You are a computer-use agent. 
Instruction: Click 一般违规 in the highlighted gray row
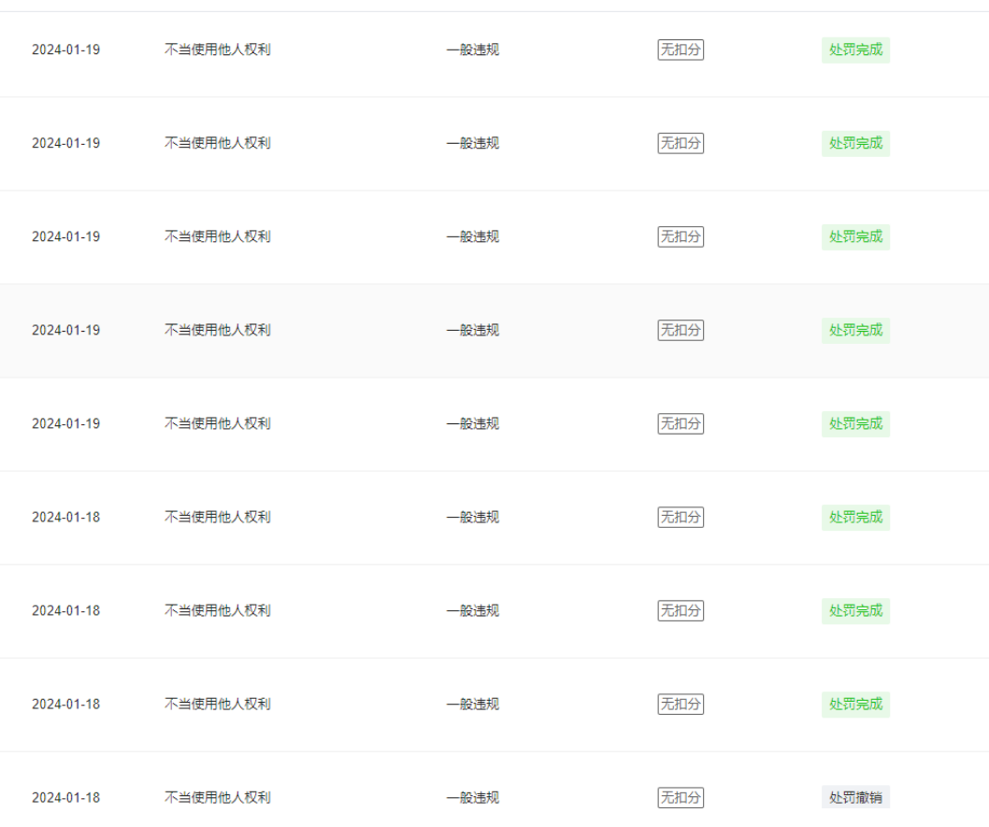[472, 330]
